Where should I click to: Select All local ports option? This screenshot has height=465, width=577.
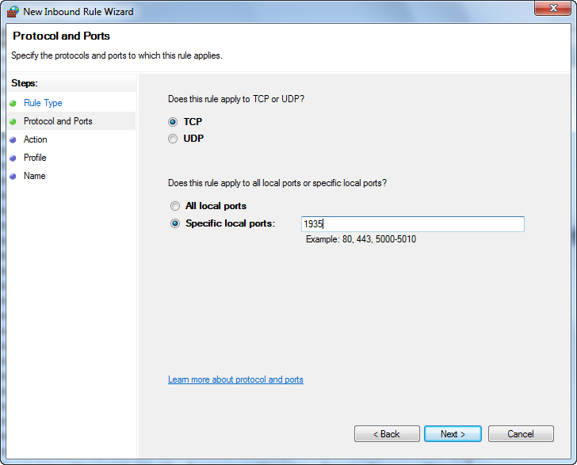point(175,206)
